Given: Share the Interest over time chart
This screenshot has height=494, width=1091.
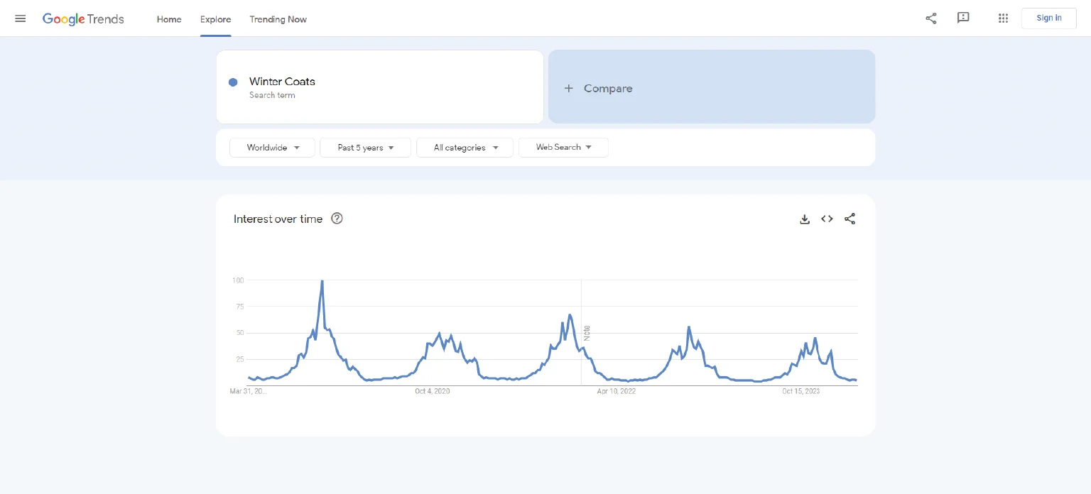Looking at the screenshot, I should point(850,219).
